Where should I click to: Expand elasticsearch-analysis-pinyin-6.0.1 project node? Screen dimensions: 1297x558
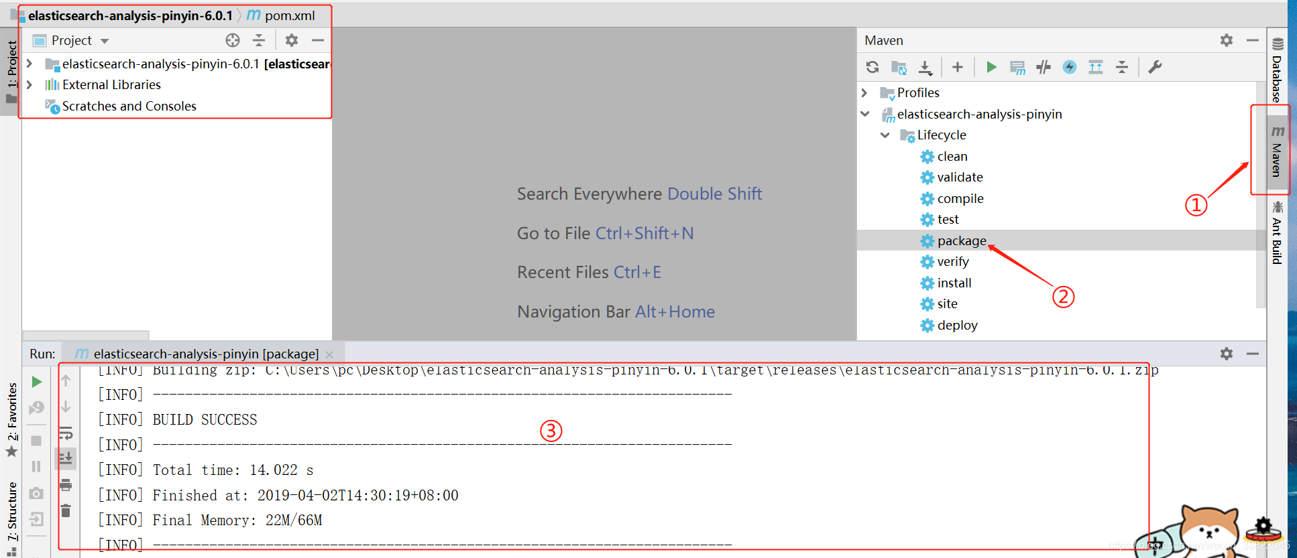point(30,64)
